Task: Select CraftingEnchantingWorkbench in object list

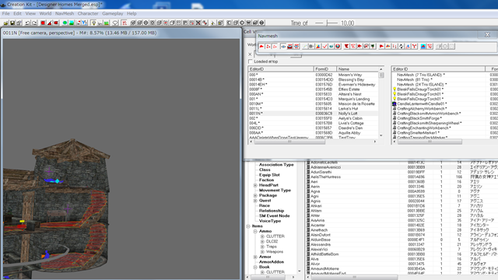Action: click(423, 128)
